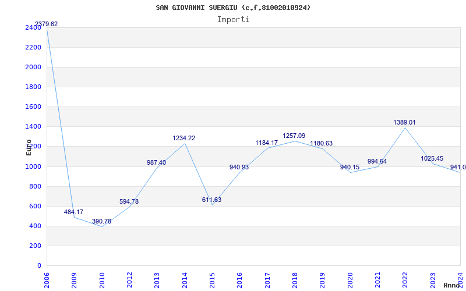Screen dimensions: 466x291
Task: Click the 1025.45 data label
Action: [x=432, y=158]
